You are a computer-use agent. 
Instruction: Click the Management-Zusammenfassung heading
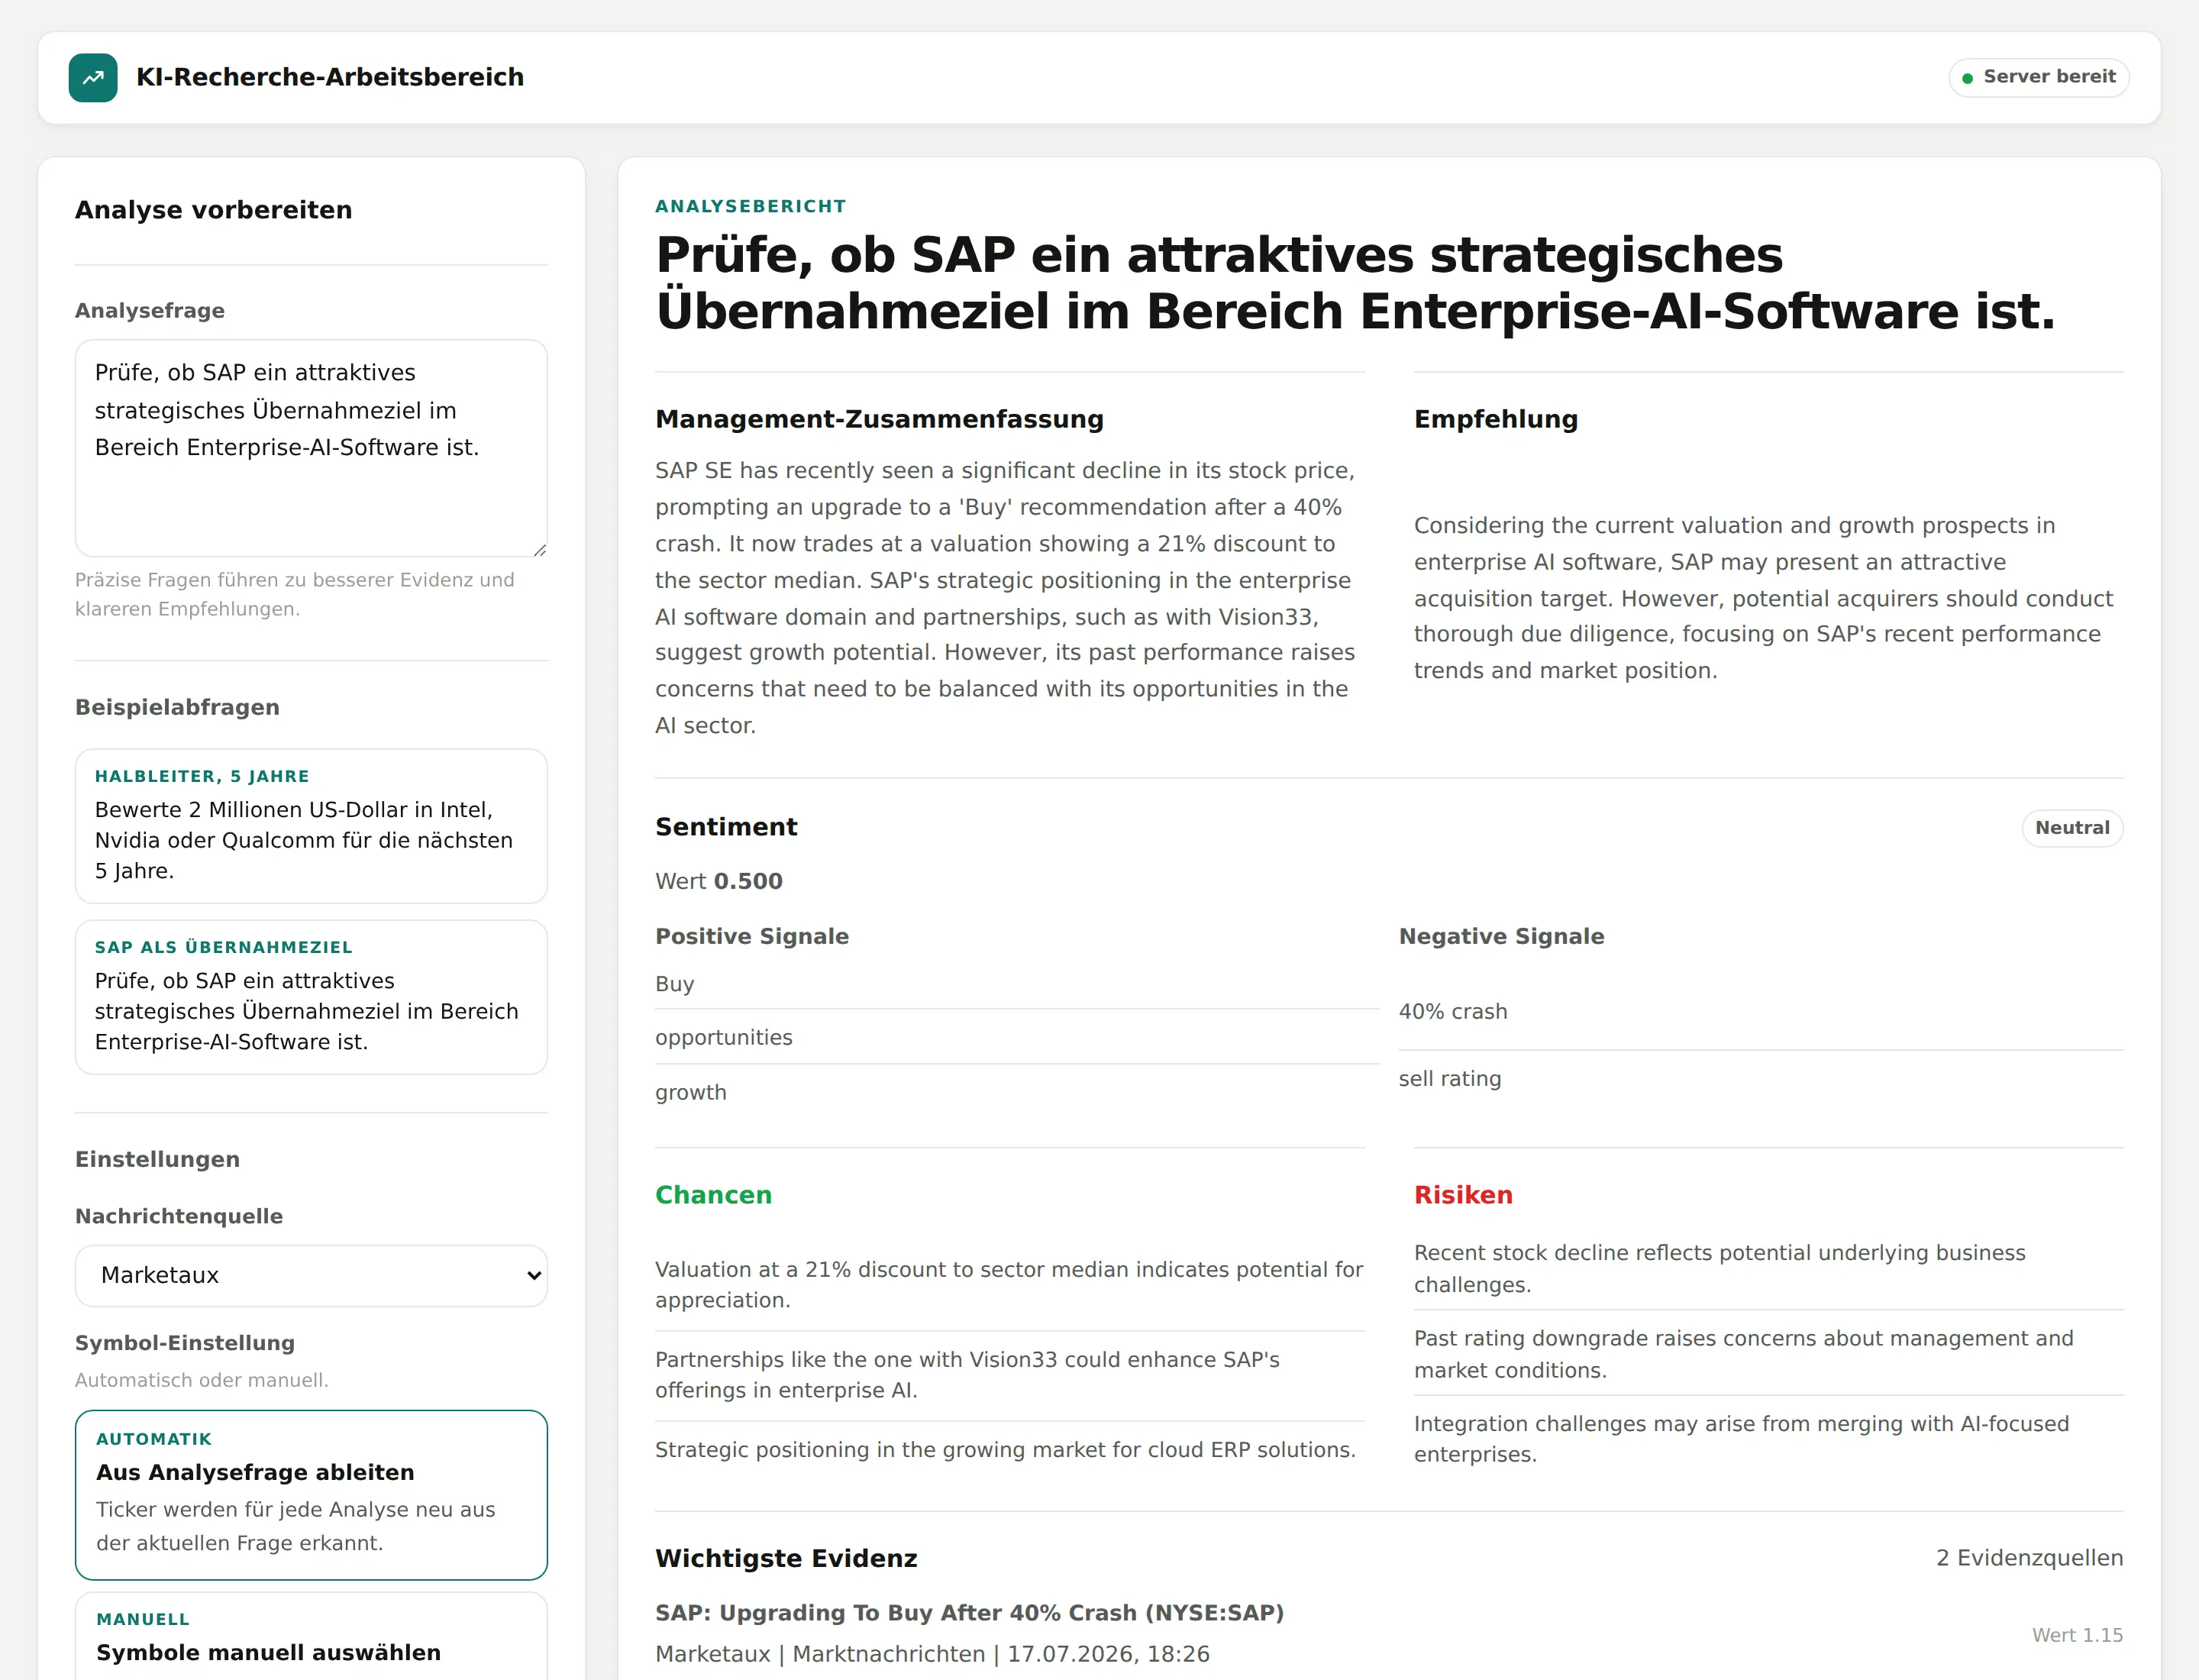[x=879, y=419]
